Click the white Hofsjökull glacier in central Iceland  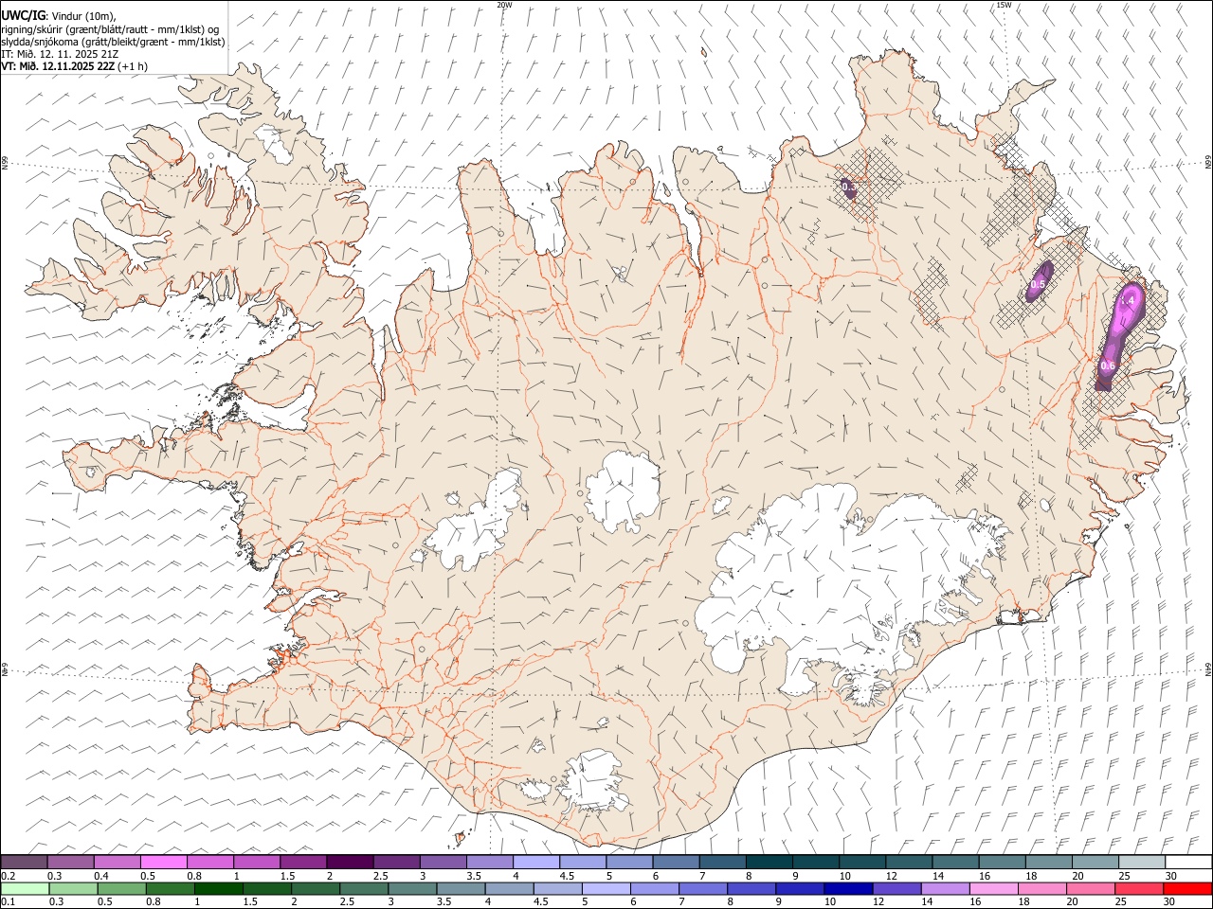622,491
